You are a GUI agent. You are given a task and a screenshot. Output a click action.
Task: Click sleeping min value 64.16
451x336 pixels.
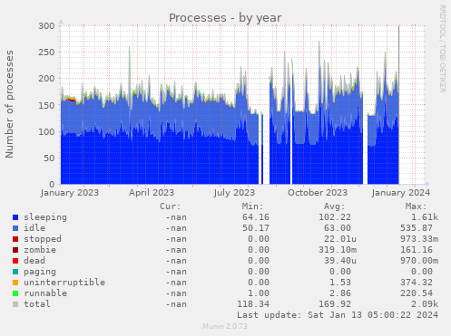click(256, 217)
